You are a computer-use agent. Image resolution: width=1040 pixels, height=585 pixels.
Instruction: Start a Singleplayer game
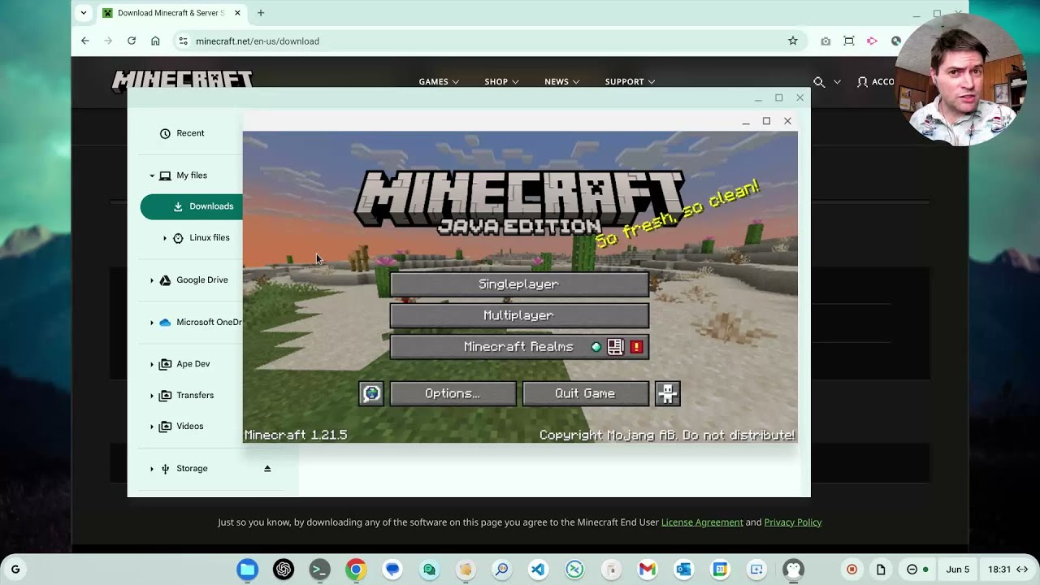click(519, 284)
